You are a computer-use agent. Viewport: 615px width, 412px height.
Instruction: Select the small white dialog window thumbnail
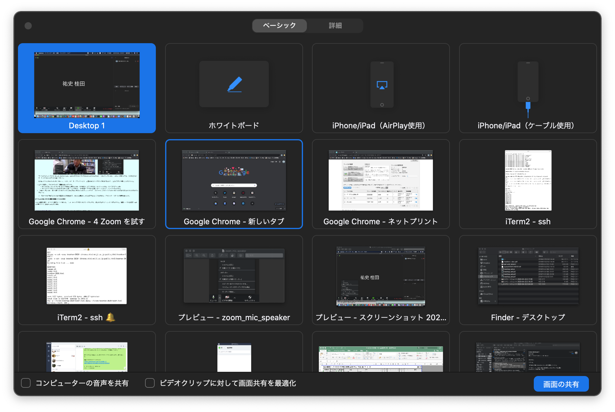tap(234, 357)
